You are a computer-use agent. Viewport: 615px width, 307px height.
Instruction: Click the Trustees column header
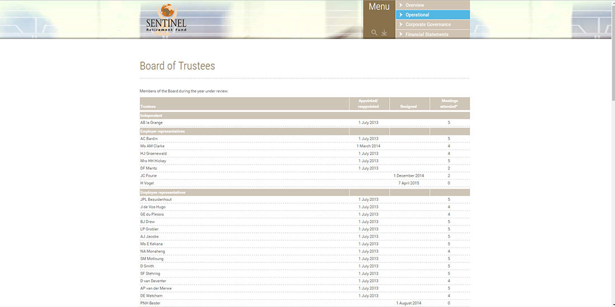(148, 106)
